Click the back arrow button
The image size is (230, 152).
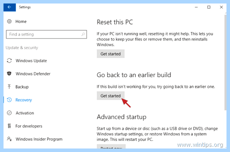[10, 7]
